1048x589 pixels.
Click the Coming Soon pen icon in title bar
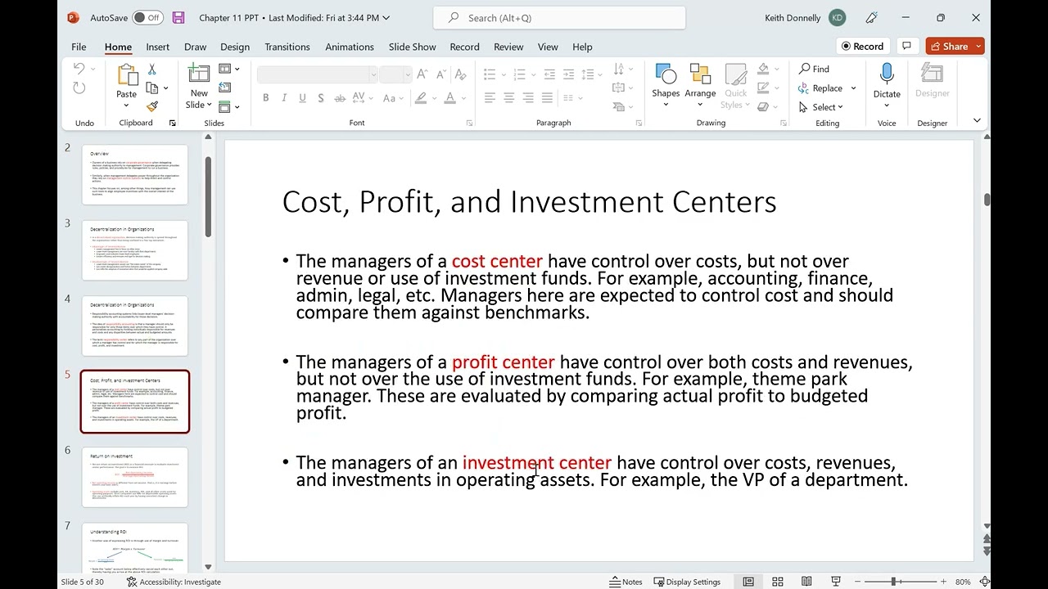(x=871, y=17)
